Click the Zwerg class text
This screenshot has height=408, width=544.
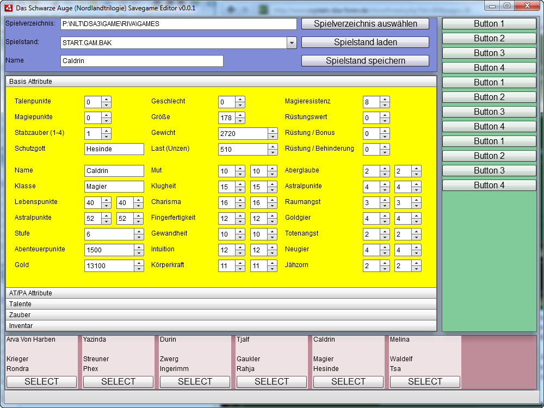169,359
